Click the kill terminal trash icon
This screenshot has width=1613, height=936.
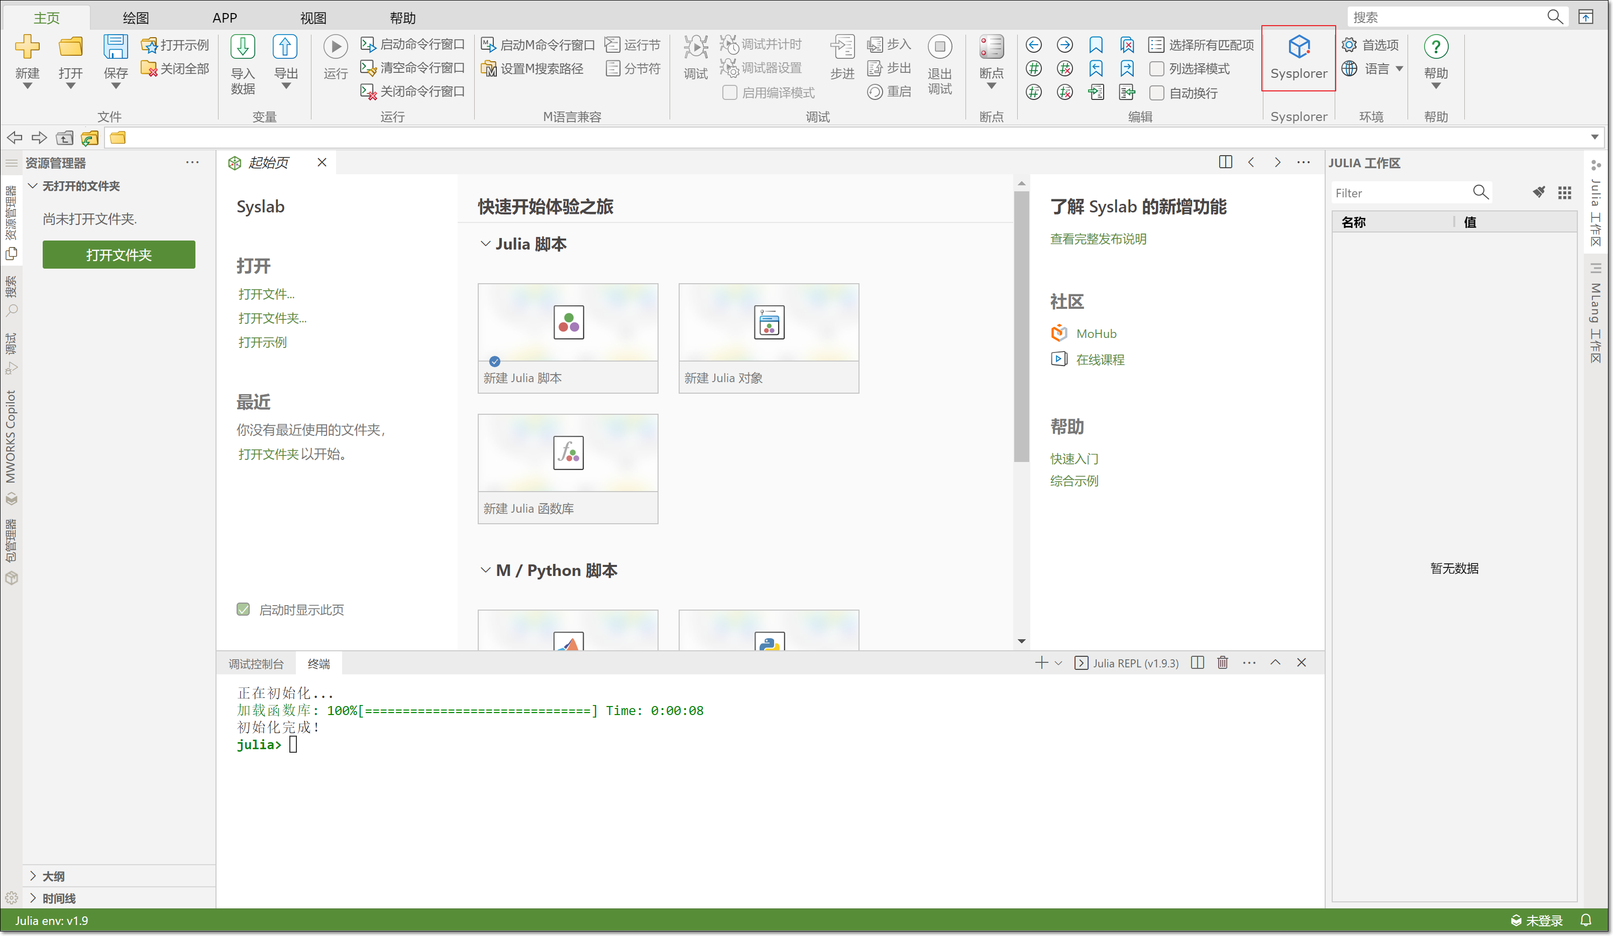tap(1223, 663)
